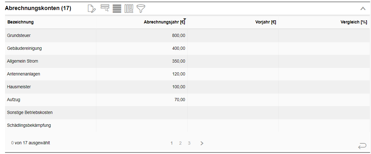Click the Hausmeister amount cell 100,00
The image size is (371, 154).
point(179,87)
